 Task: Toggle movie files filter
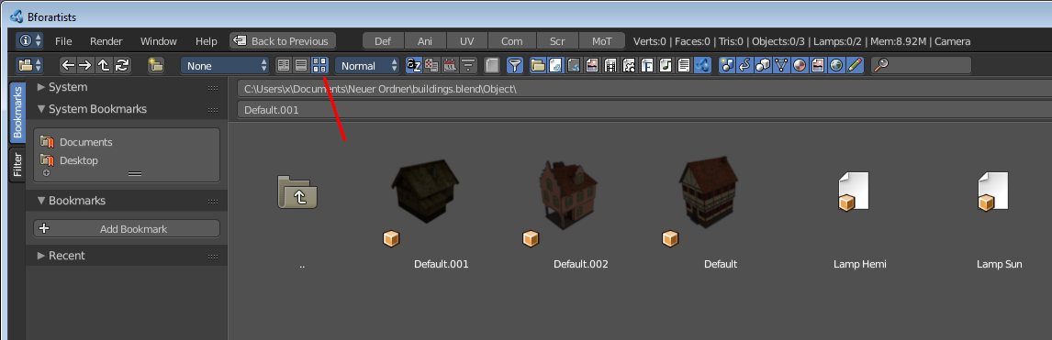[x=610, y=65]
